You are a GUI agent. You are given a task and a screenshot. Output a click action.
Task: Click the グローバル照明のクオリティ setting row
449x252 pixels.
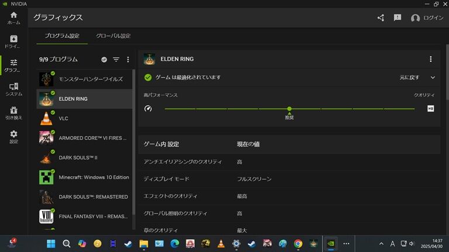click(289, 213)
